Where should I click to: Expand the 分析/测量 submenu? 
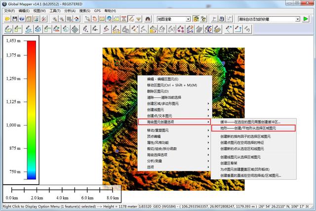coord(174,161)
